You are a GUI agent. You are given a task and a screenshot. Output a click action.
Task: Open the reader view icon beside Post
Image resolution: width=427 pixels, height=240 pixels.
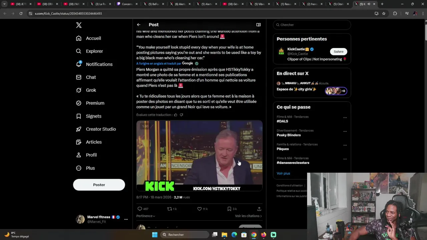(x=258, y=25)
